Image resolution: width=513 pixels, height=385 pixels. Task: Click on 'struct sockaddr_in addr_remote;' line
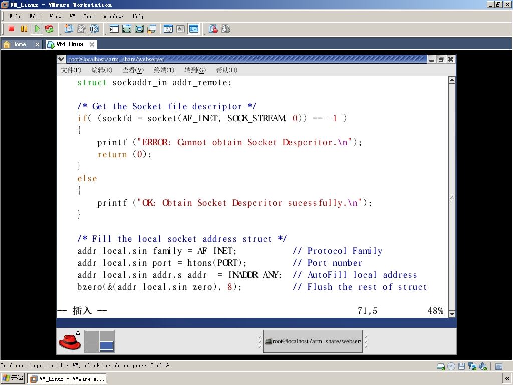154,83
